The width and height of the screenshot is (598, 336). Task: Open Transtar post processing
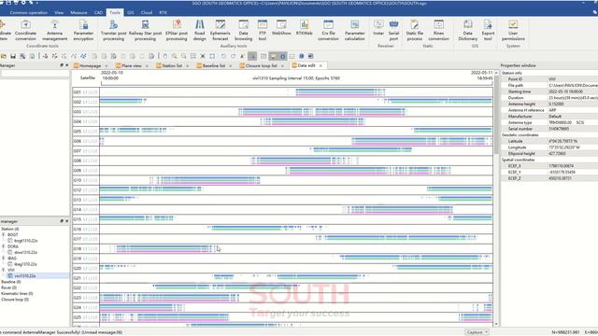113,30
